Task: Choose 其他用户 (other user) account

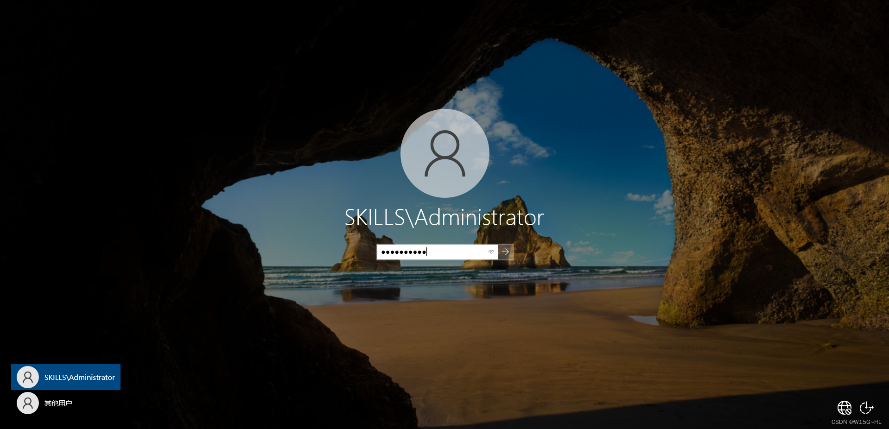Action: tap(66, 403)
